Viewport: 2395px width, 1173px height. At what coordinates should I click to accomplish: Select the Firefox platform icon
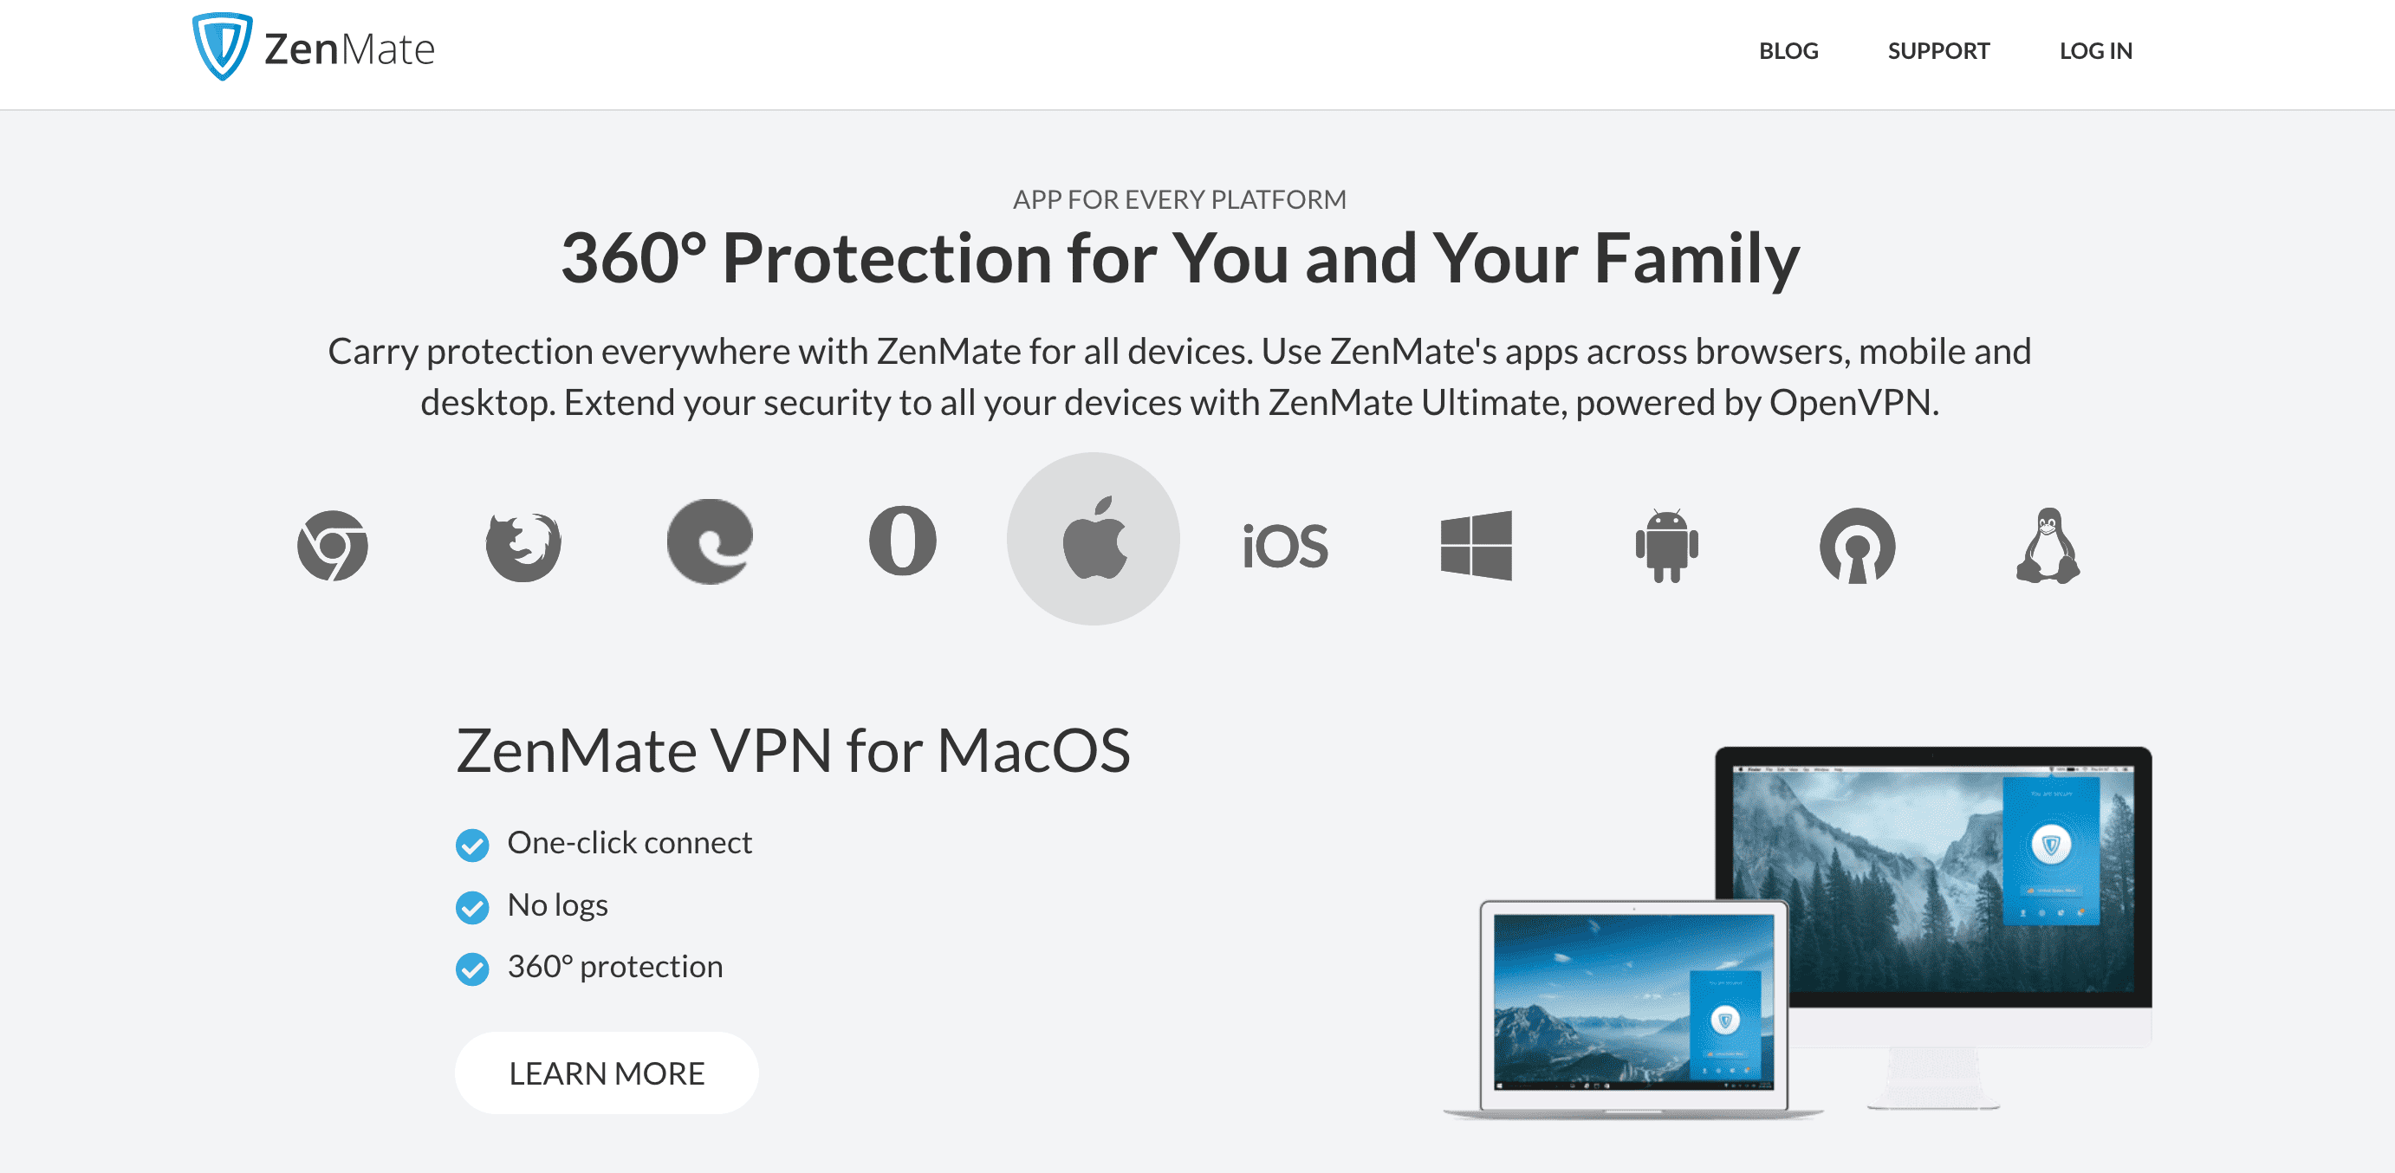(x=523, y=546)
